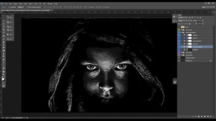Image resolution: width=216 pixels, height=121 pixels.
Task: Click the Opacity value field
Action: [199, 21]
